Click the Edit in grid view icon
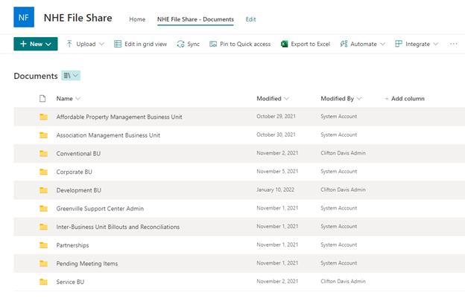 click(x=118, y=44)
